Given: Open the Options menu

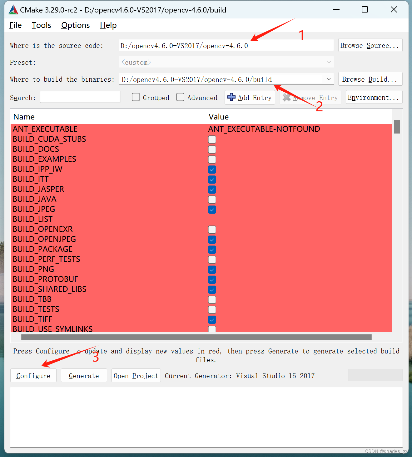Looking at the screenshot, I should tap(76, 25).
